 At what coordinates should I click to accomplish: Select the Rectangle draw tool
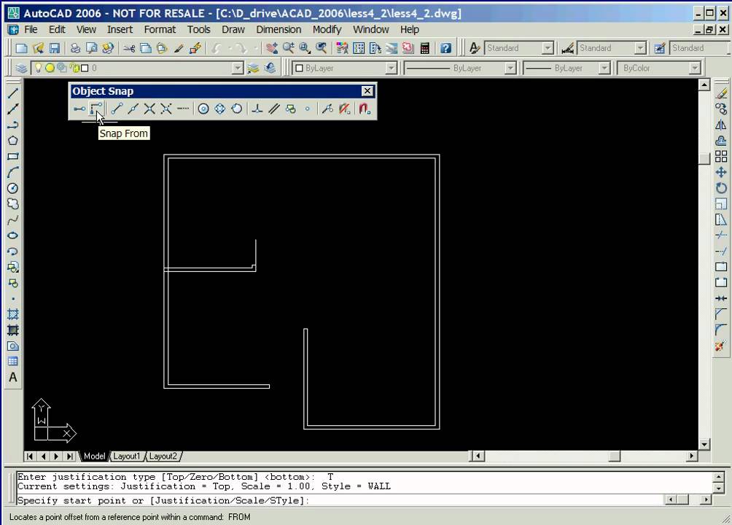tap(12, 157)
